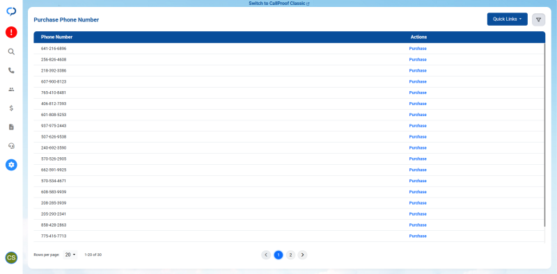The width and height of the screenshot is (557, 274).
Task: Select the 205-293-2341 phone number cell
Action: [x=54, y=213]
